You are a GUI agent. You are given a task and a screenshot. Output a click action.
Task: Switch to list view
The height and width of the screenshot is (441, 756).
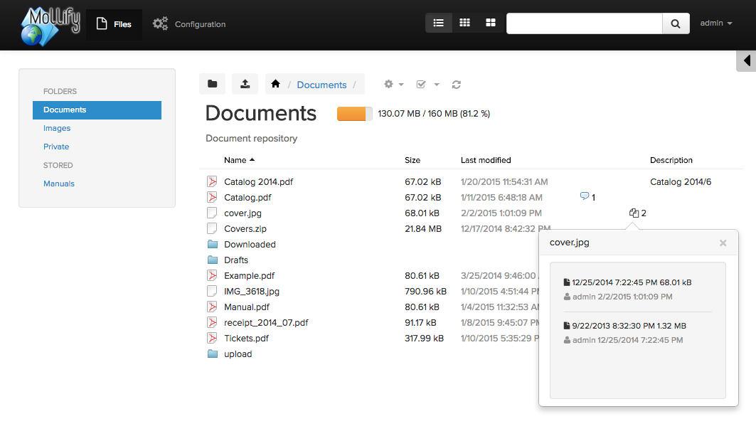click(x=438, y=23)
